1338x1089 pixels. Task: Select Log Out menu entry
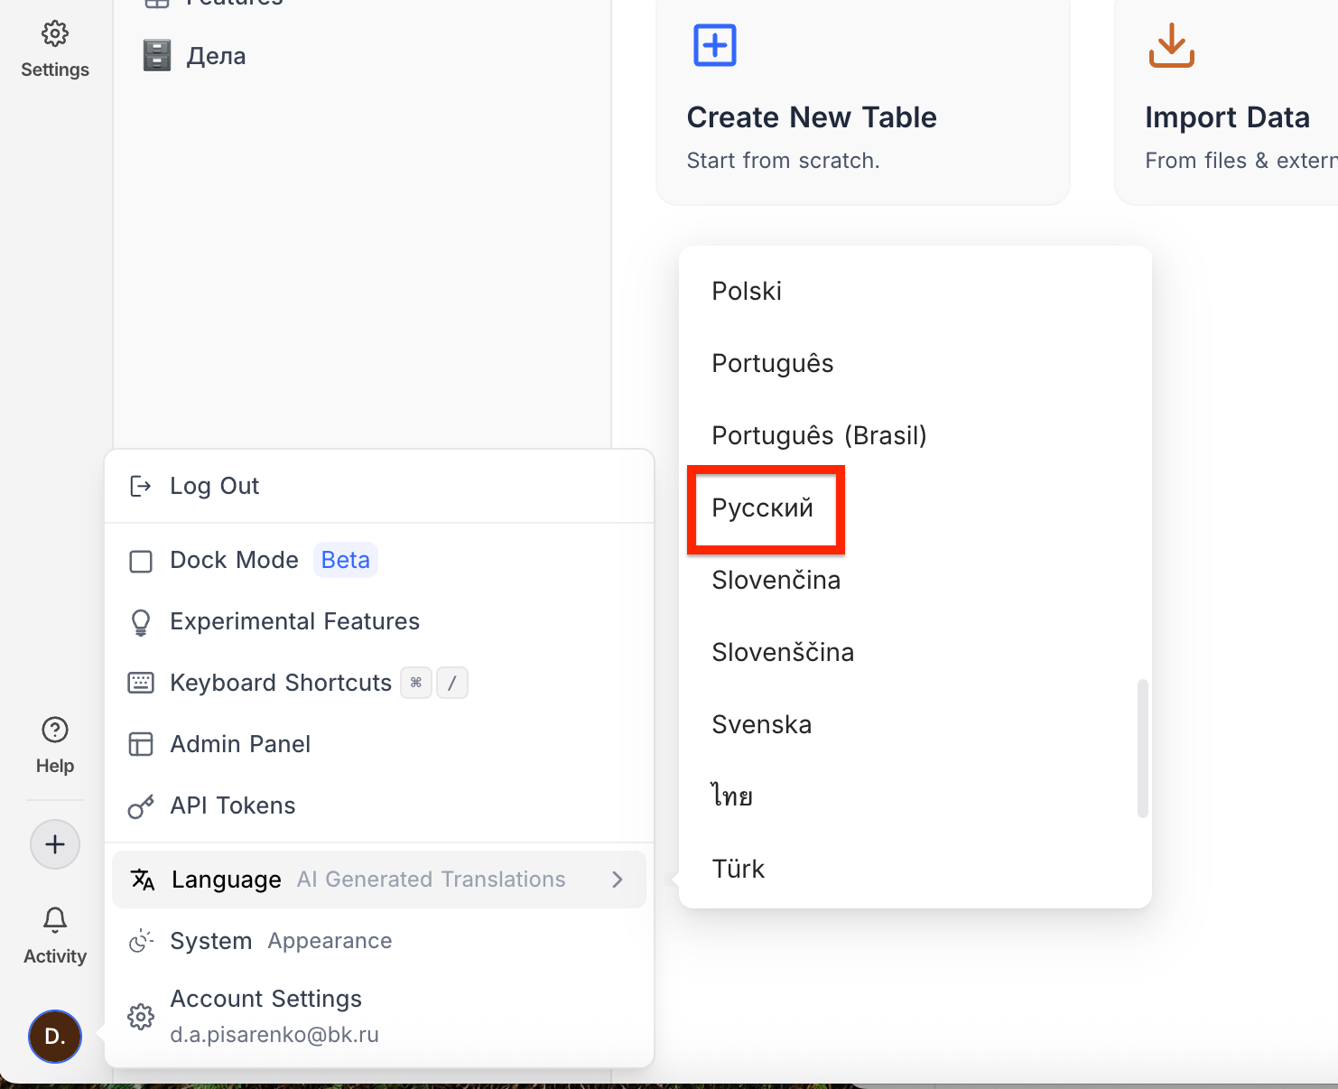point(379,486)
